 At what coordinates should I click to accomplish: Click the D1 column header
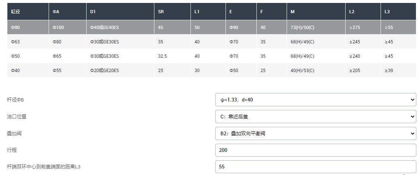[x=93, y=11]
